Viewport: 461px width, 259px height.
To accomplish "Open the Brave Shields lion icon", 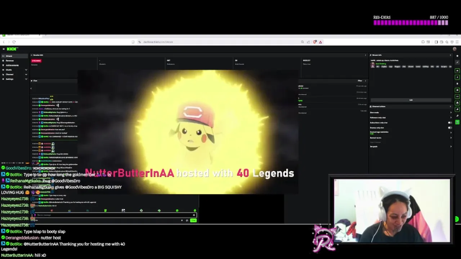I will (315, 42).
